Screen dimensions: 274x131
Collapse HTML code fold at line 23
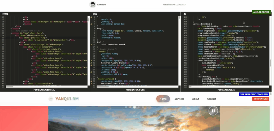point(5,33)
